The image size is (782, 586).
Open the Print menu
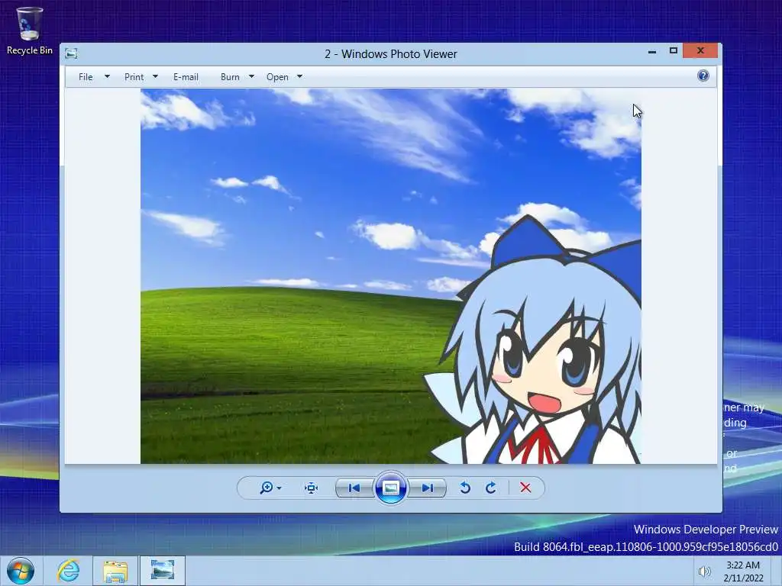point(134,77)
